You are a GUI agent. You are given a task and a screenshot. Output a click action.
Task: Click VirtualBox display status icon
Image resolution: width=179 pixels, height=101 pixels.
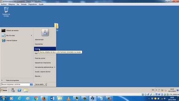click(x=156, y=94)
